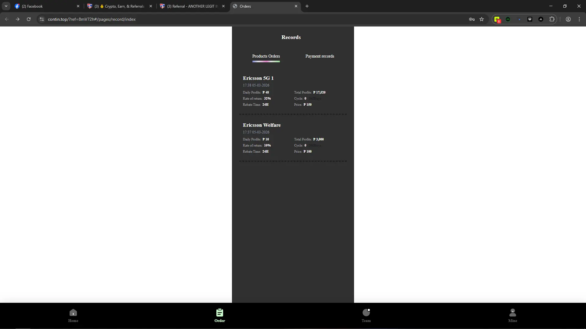Viewport: 586px width, 329px height.
Task: Reload the page with refresh icon
Action: click(29, 19)
